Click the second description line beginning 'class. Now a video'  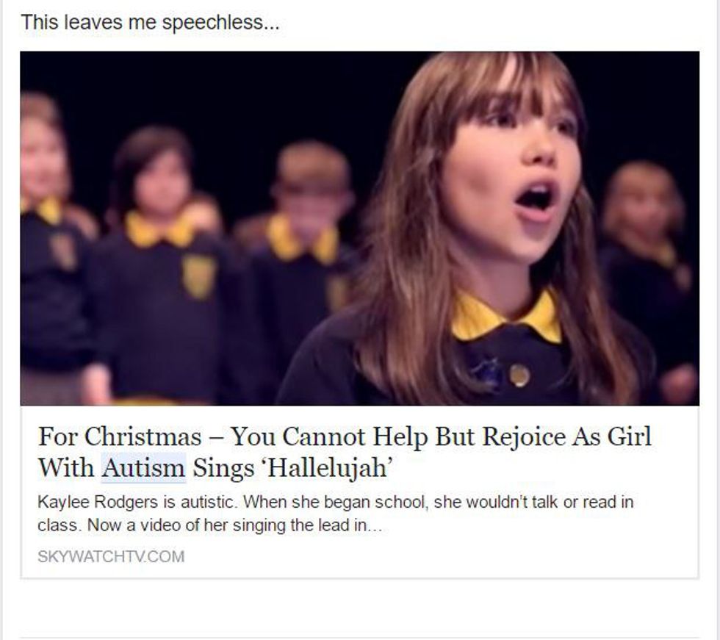pyautogui.click(x=210, y=525)
